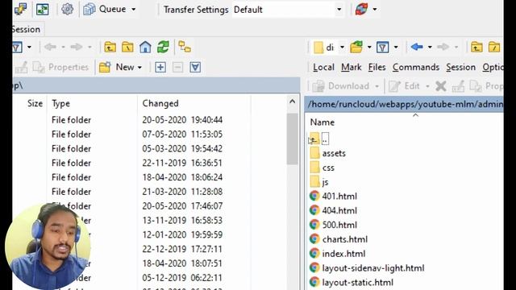The height and width of the screenshot is (290, 516).
Task: Open the parent '..' folder entry
Action: click(319, 139)
